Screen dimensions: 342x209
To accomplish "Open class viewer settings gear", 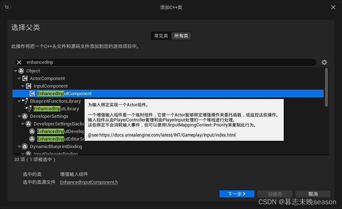I will 324,62.
